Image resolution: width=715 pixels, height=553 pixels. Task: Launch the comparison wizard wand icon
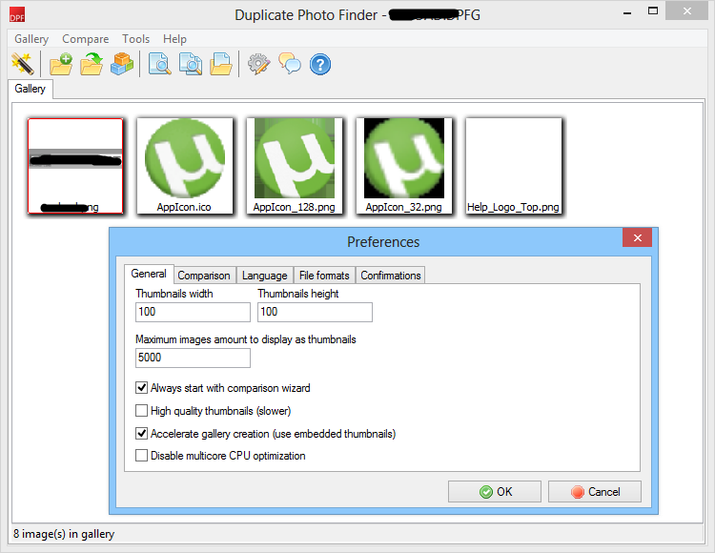(x=22, y=64)
